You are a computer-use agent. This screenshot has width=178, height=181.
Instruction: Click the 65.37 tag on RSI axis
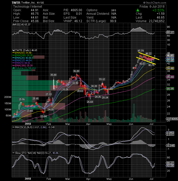point(170,33)
